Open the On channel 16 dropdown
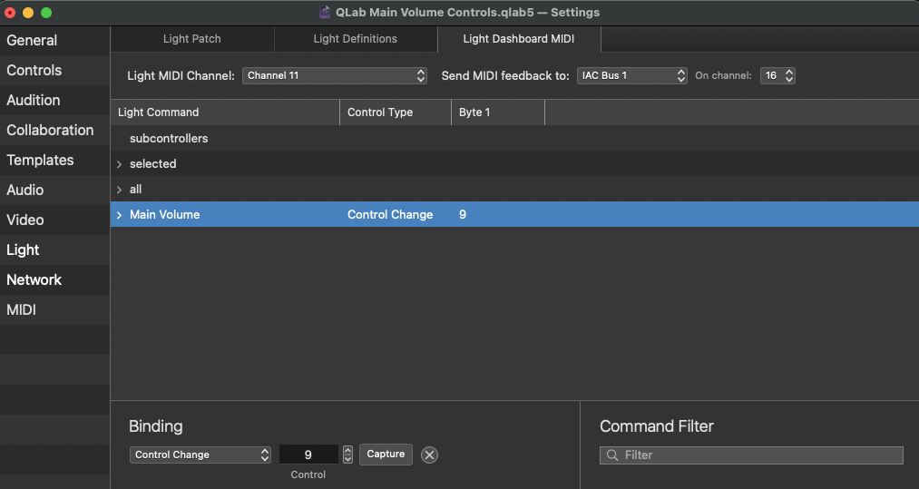 tap(777, 75)
